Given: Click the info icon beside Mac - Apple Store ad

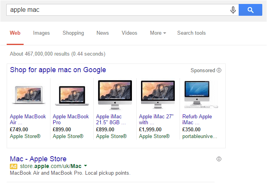Looking at the screenshot, I should click(219, 159).
